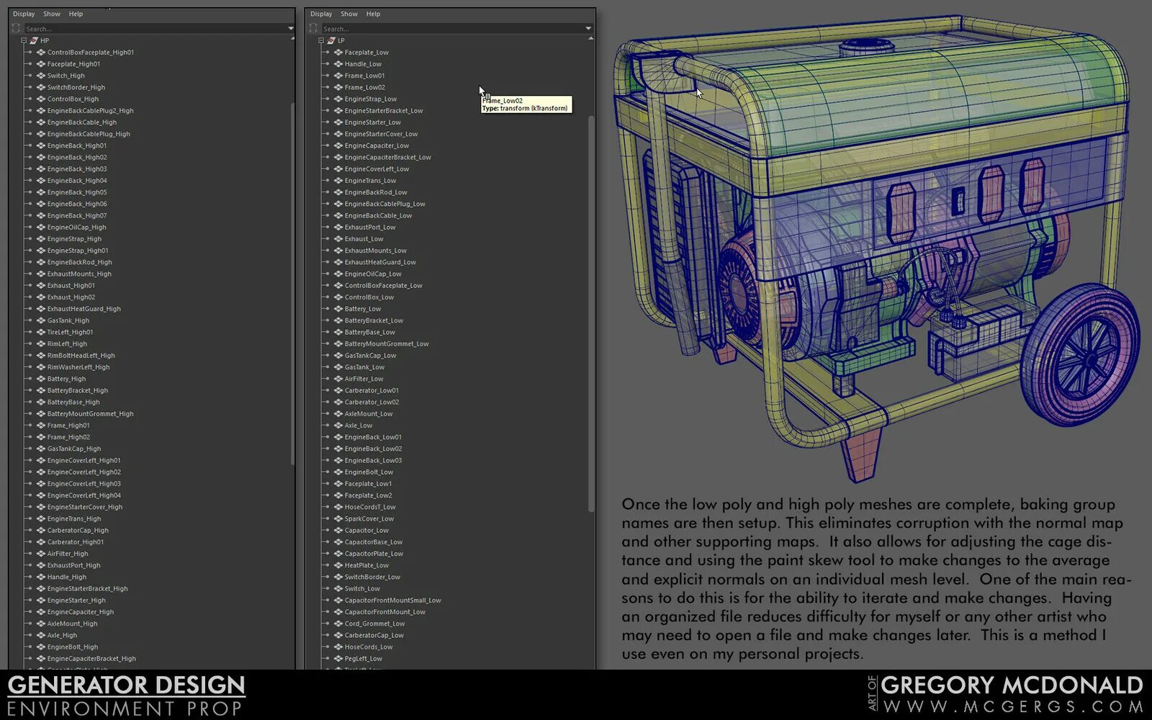Select EngineStarter_High in the HP outliner

point(76,600)
